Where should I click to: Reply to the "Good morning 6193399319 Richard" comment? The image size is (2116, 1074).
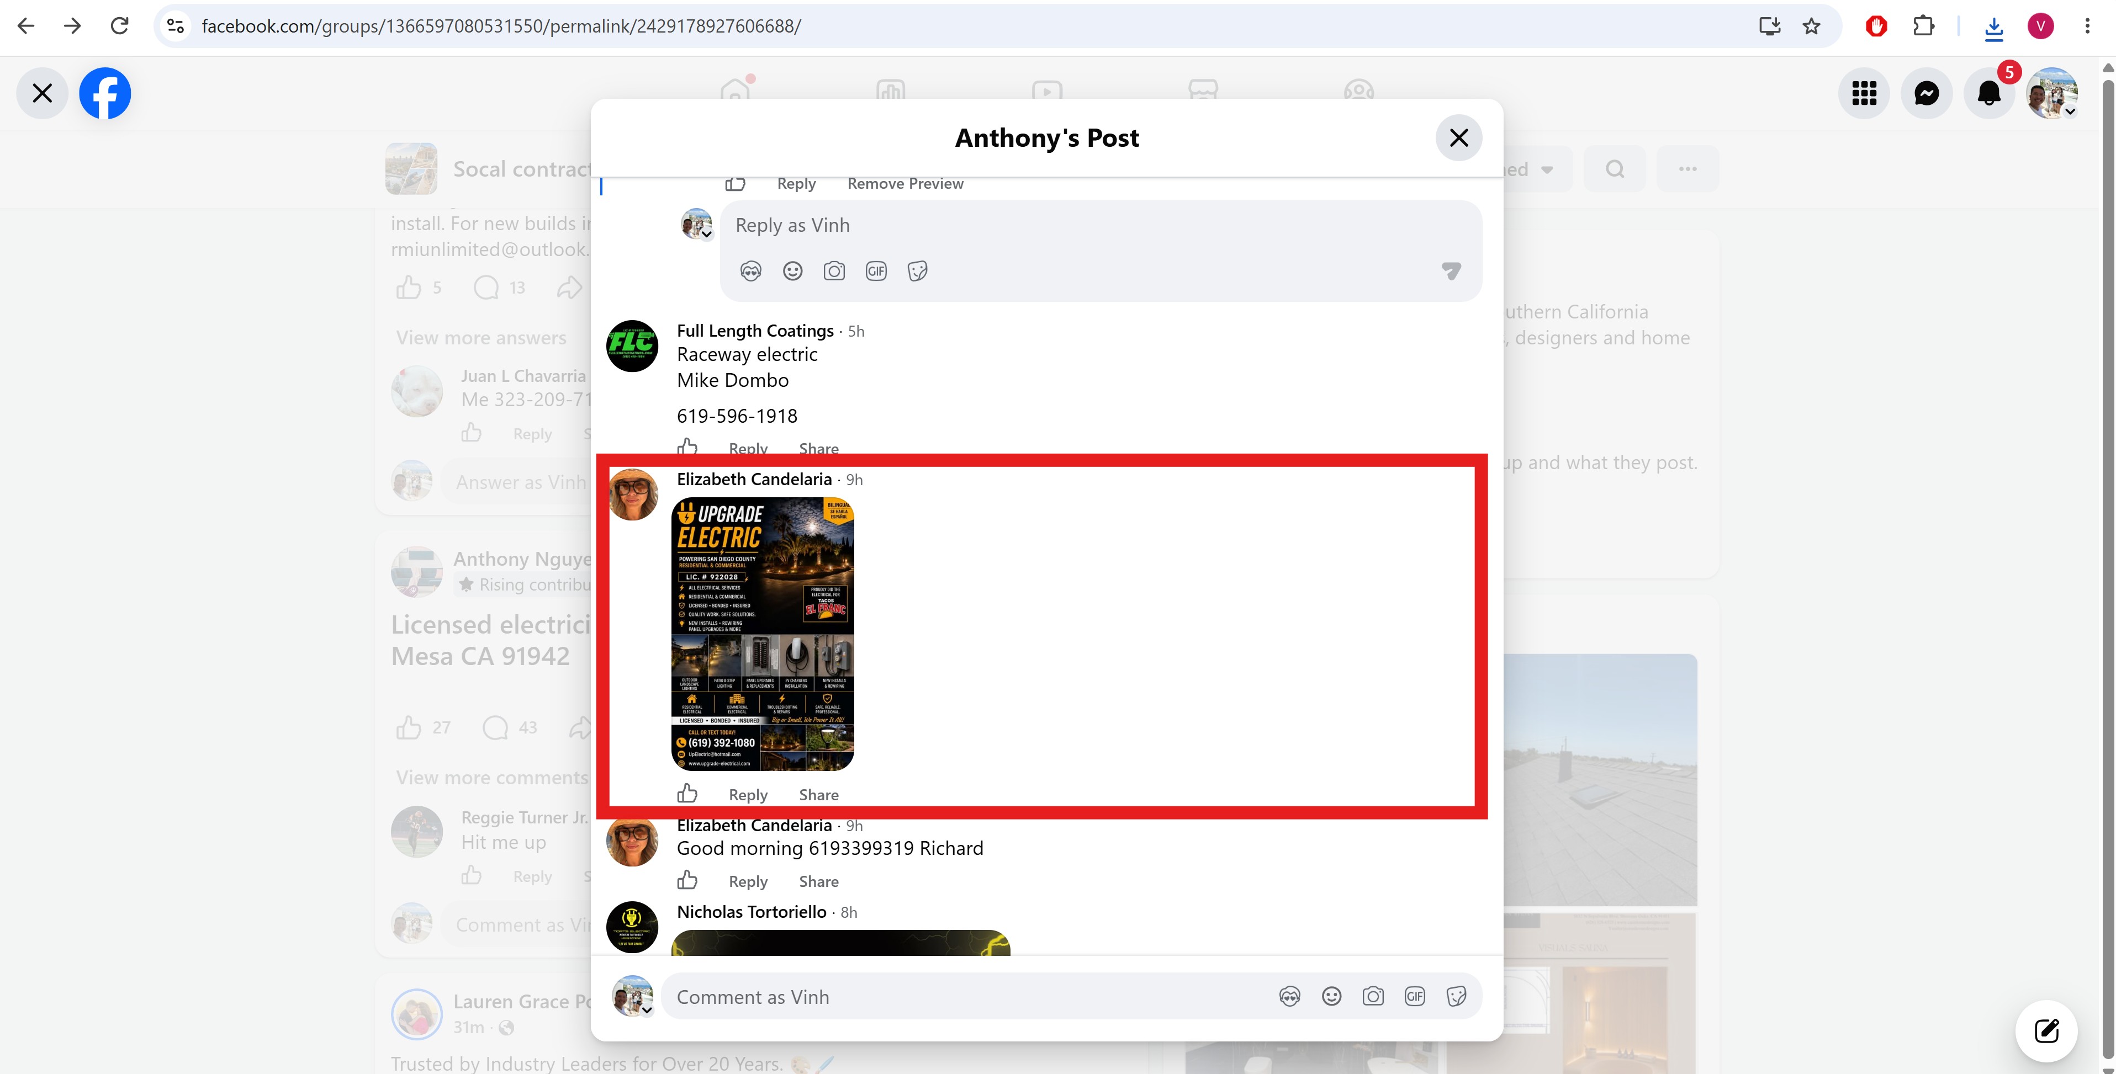748,881
